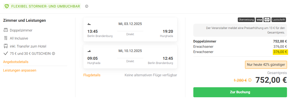
Task: Open Leistungen anpassen link
Action: (20, 70)
